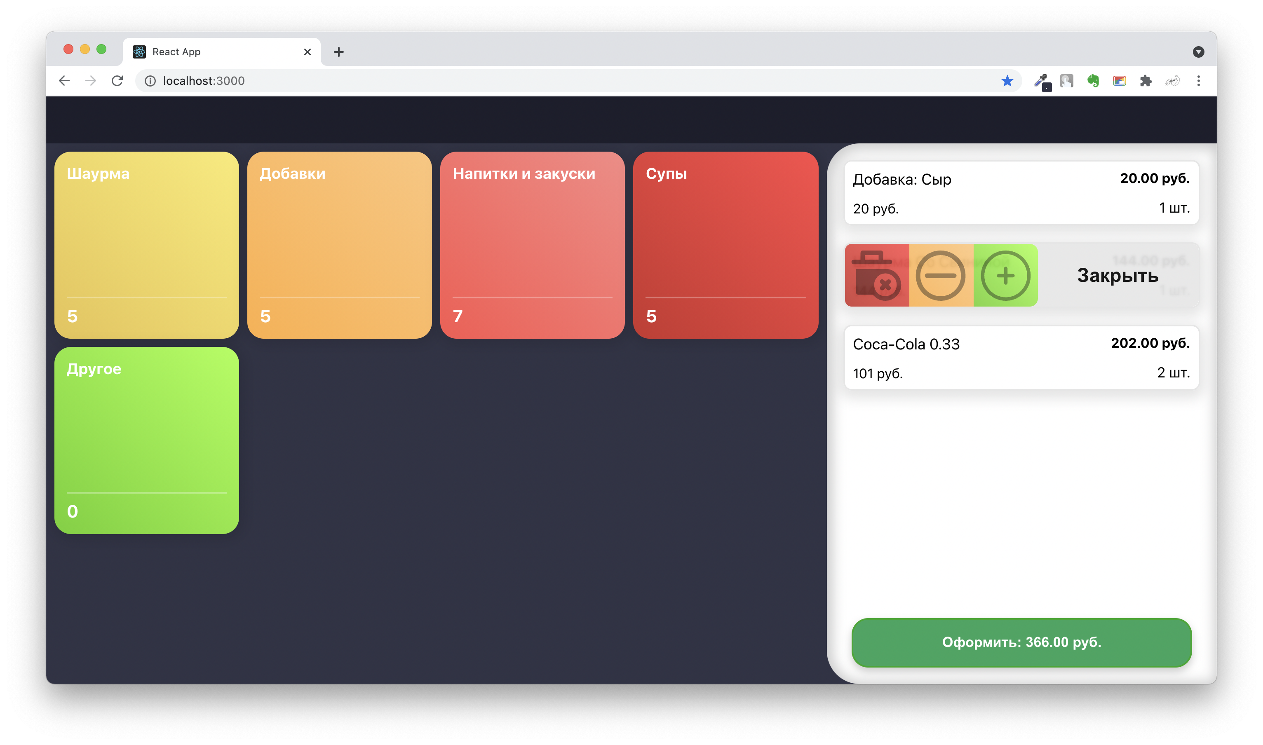Open the gray portrait extension icon
Viewport: 1263px width, 745px height.
click(1067, 81)
